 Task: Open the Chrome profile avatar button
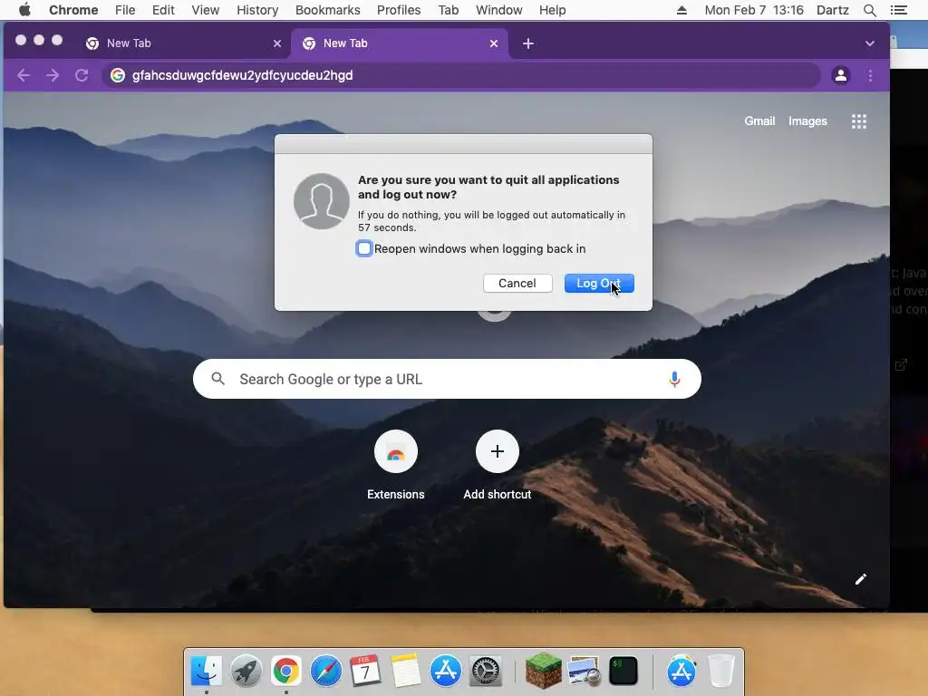[840, 75]
